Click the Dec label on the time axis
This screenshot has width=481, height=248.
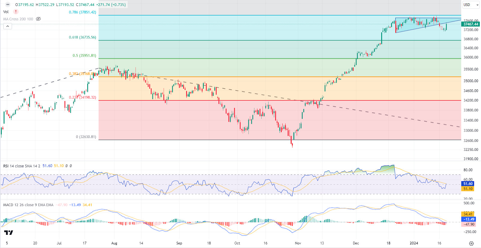pyautogui.click(x=356, y=243)
